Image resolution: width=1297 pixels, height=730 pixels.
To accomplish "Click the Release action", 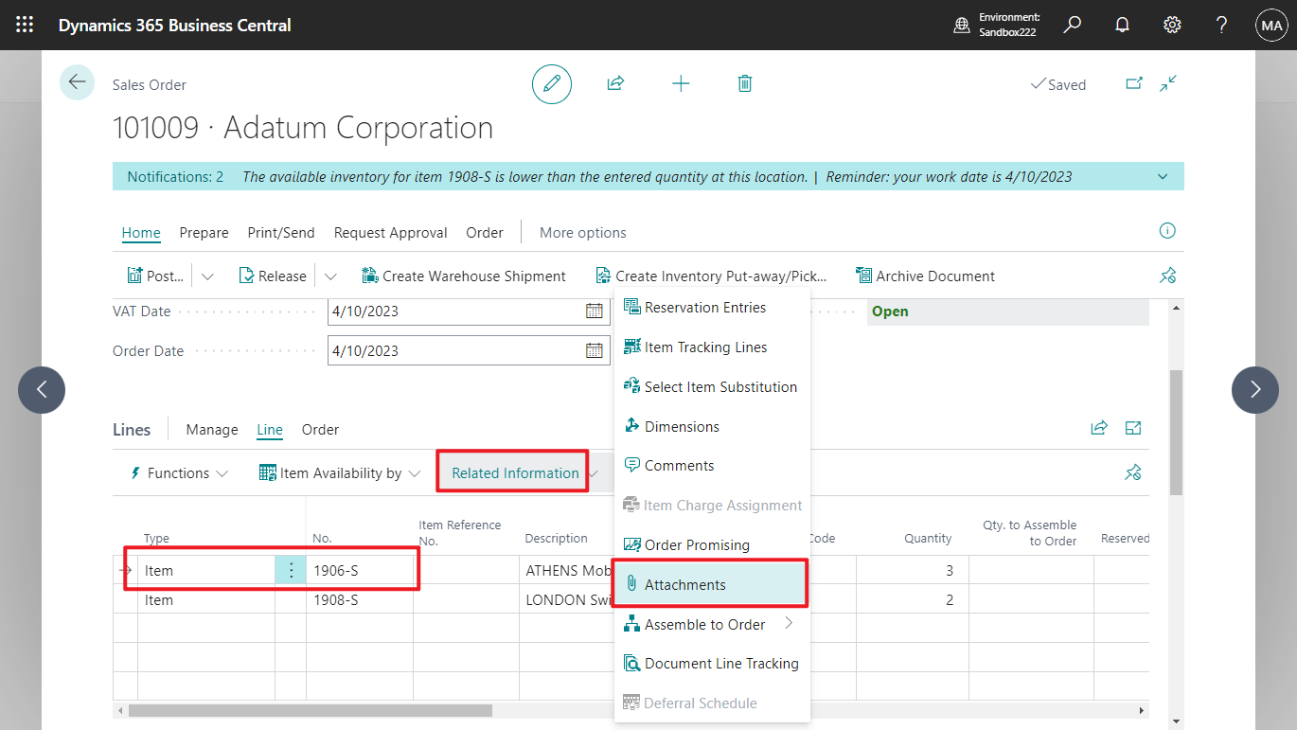I will click(273, 275).
